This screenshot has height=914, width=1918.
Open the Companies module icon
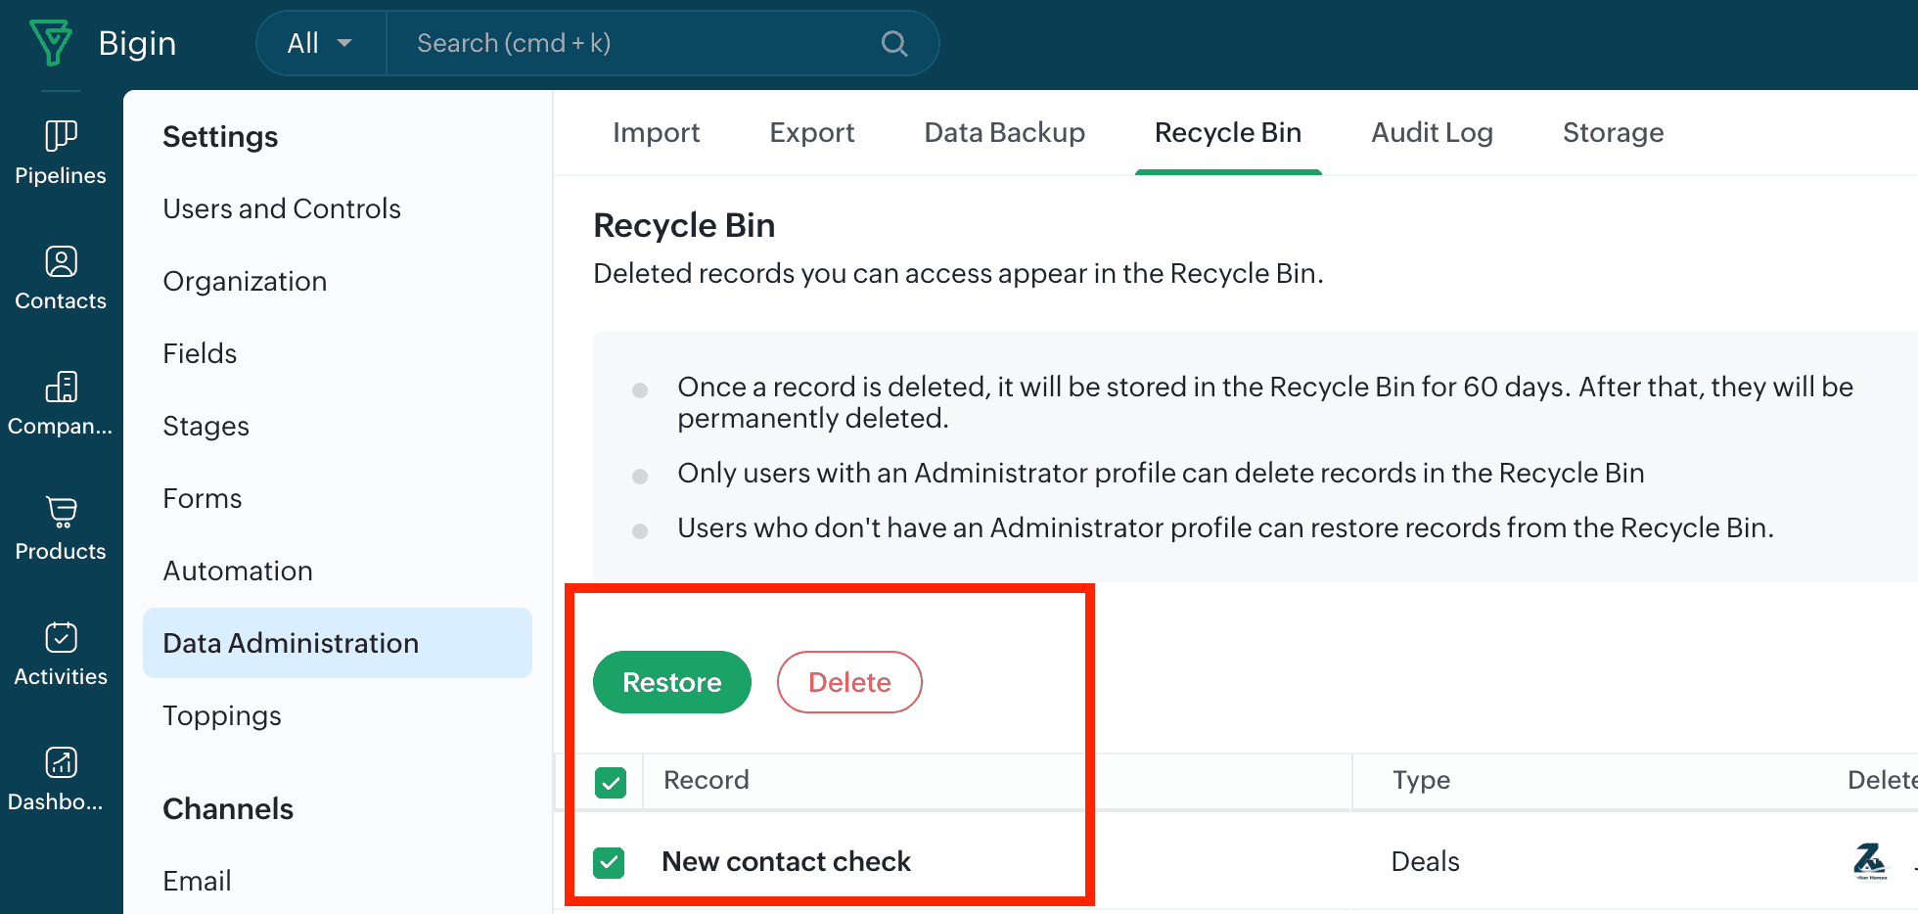coord(61,387)
